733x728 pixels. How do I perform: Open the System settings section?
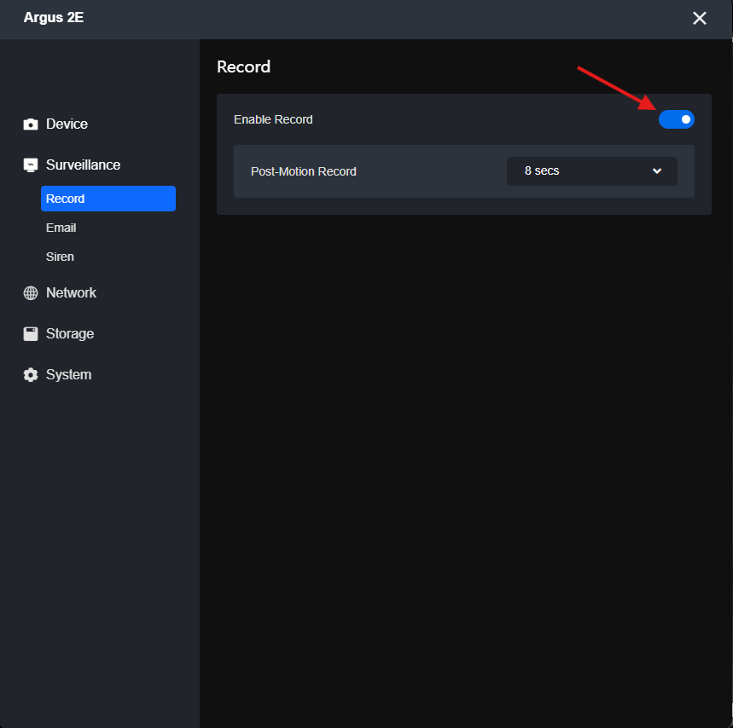coord(68,374)
